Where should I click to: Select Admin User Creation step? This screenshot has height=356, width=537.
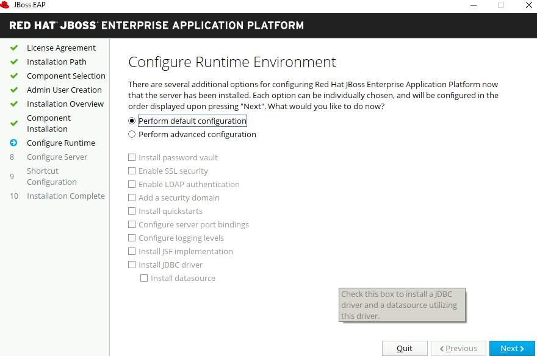pos(64,90)
